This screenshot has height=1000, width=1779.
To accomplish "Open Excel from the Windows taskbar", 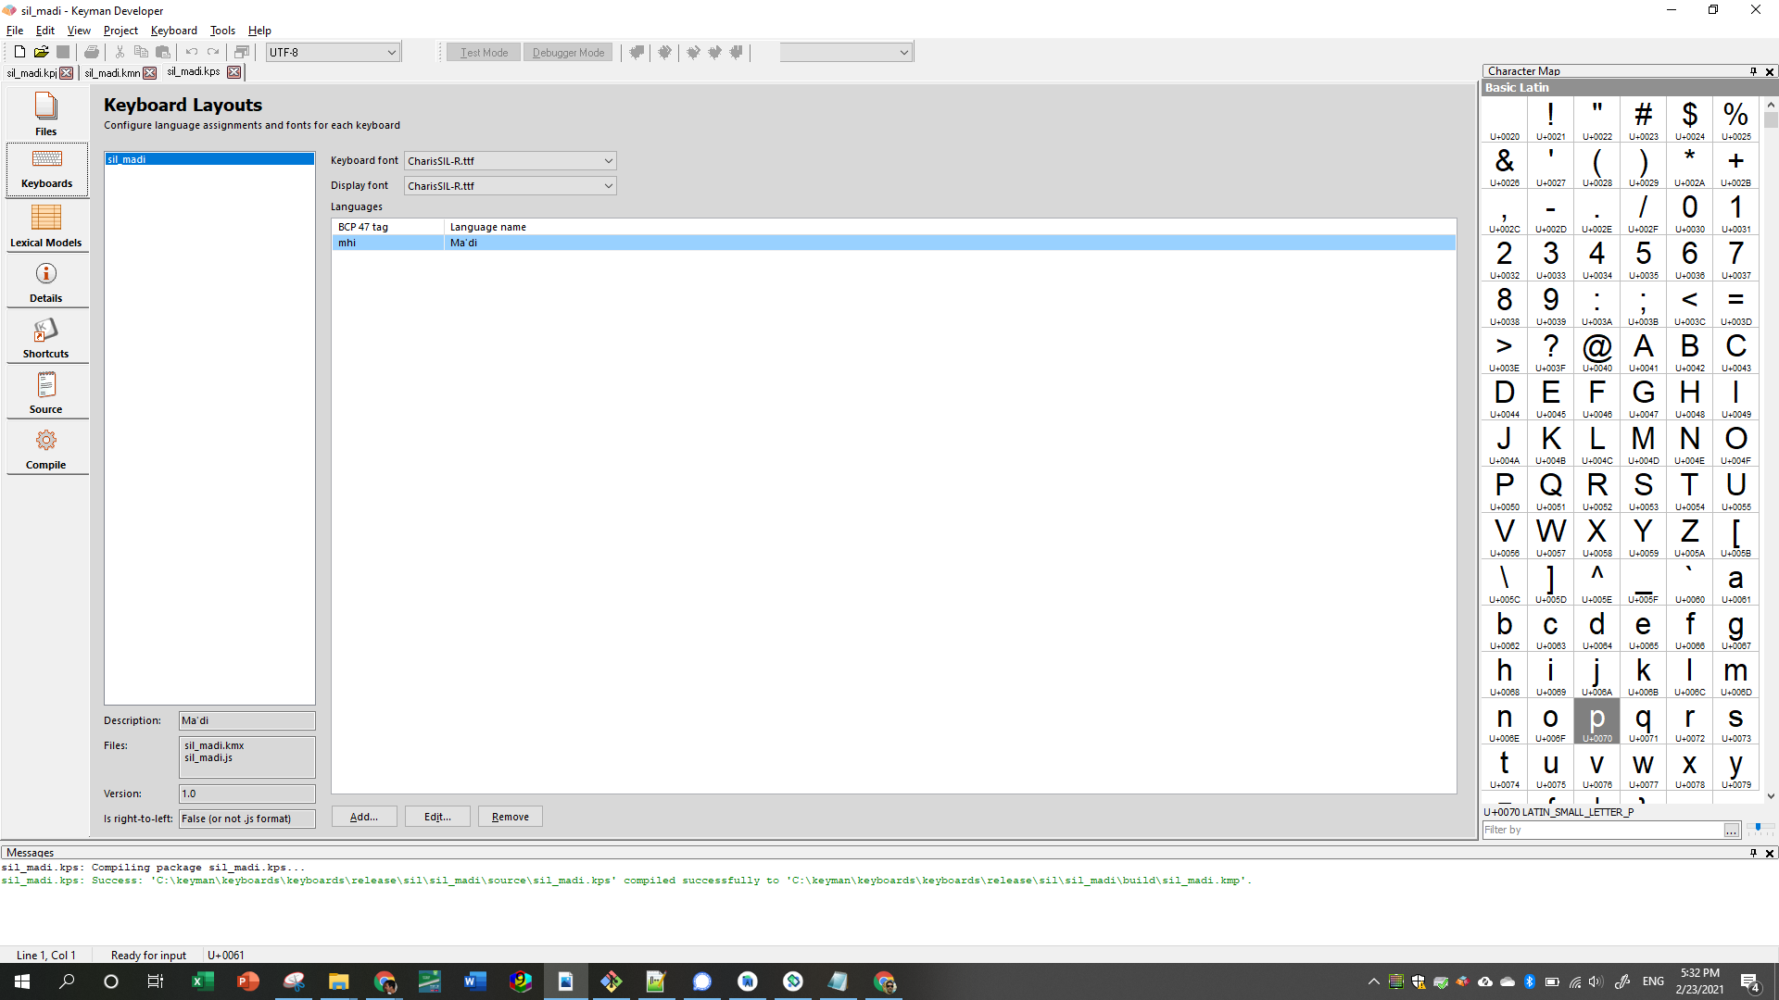I will click(x=203, y=981).
